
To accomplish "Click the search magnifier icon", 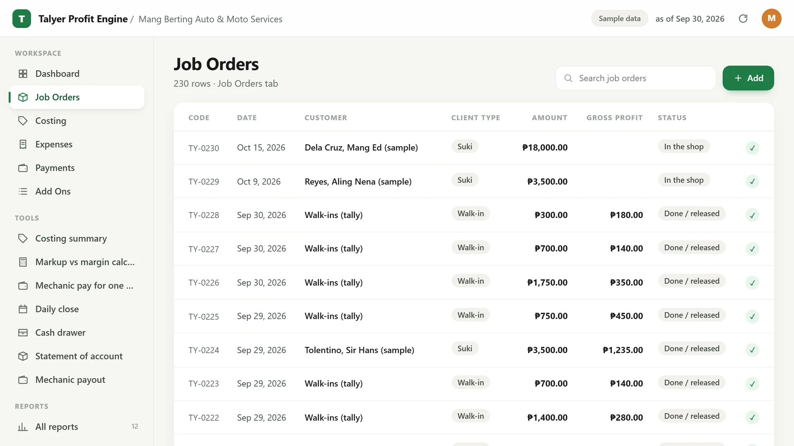I will tap(568, 78).
